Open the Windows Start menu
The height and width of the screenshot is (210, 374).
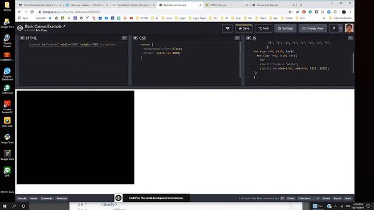(5, 206)
